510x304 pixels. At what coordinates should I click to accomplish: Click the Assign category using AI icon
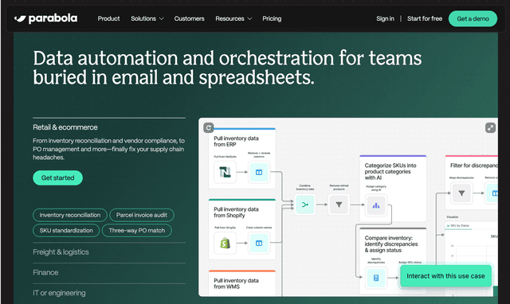coord(376,205)
